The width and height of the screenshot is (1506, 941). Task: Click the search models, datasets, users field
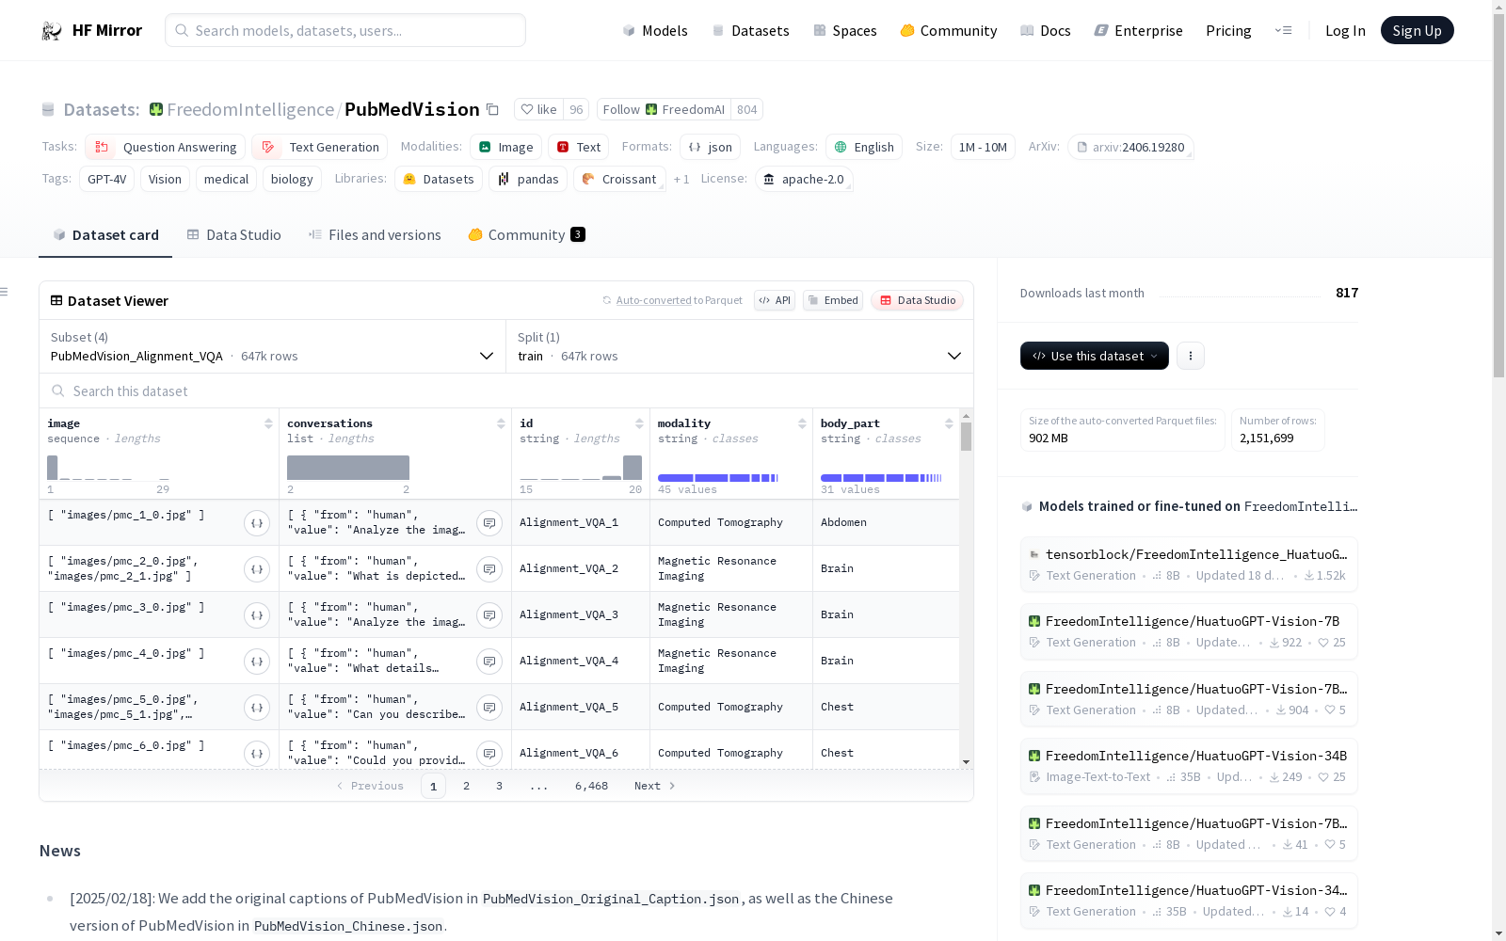pos(345,30)
